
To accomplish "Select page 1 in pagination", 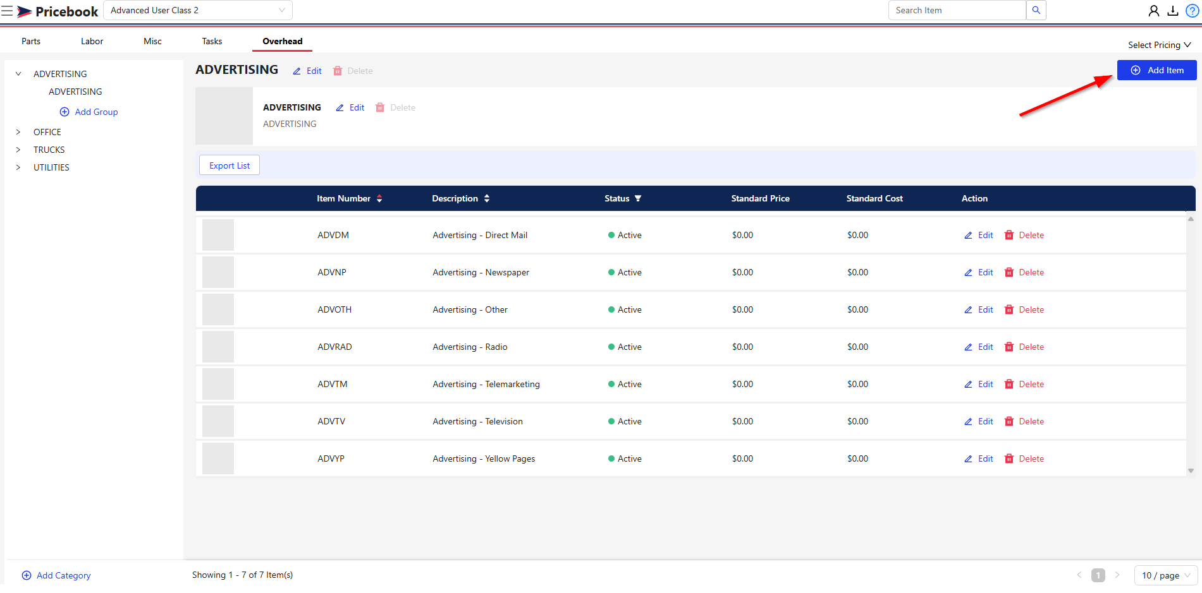I will (x=1098, y=575).
